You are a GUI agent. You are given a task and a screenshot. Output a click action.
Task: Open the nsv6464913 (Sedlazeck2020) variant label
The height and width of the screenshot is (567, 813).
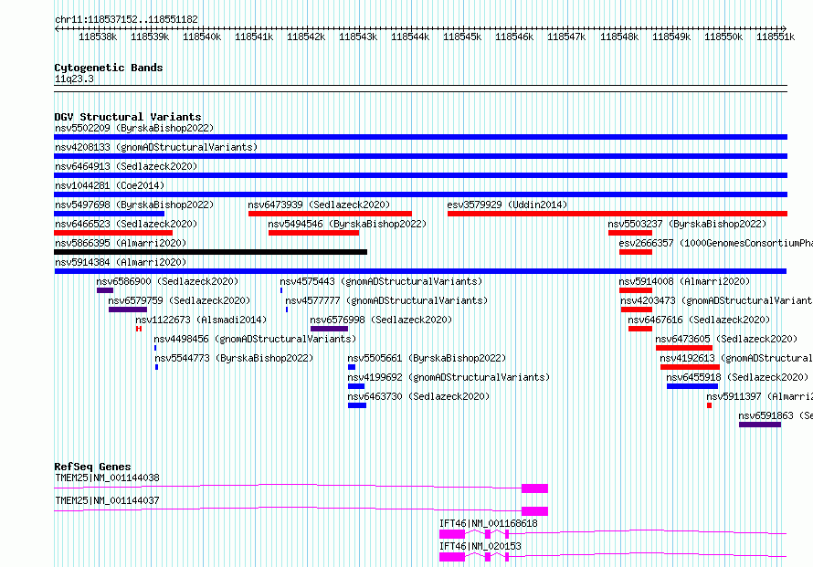click(x=126, y=166)
